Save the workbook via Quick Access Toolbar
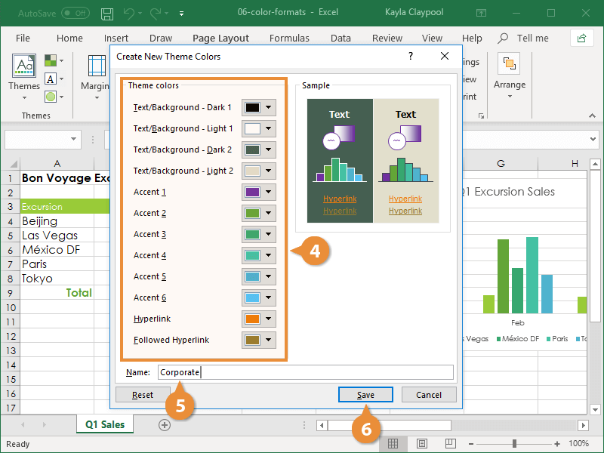604x453 pixels. pyautogui.click(x=107, y=12)
